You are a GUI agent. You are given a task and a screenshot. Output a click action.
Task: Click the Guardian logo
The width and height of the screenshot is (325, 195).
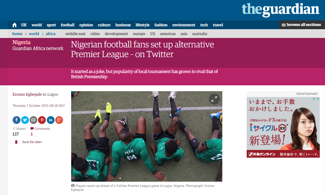click(280, 9)
